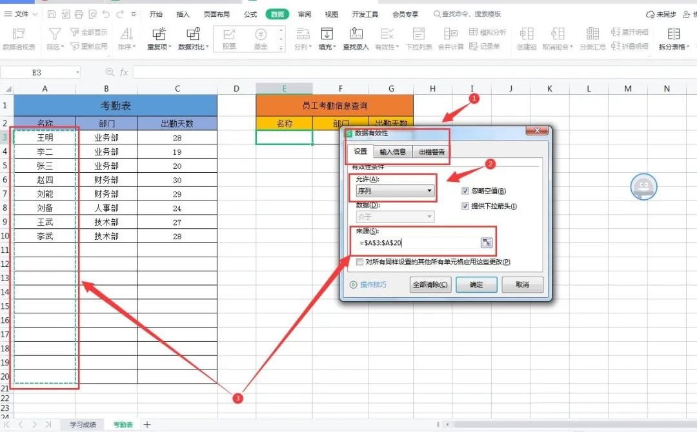The height and width of the screenshot is (432, 697).
Task: Switch to the 插入 ribbon tab
Action: point(183,14)
